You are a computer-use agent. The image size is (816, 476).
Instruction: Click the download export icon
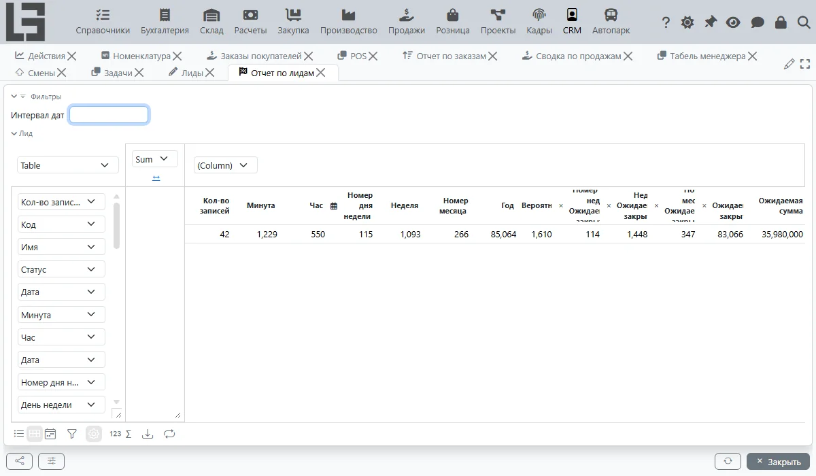click(x=148, y=434)
